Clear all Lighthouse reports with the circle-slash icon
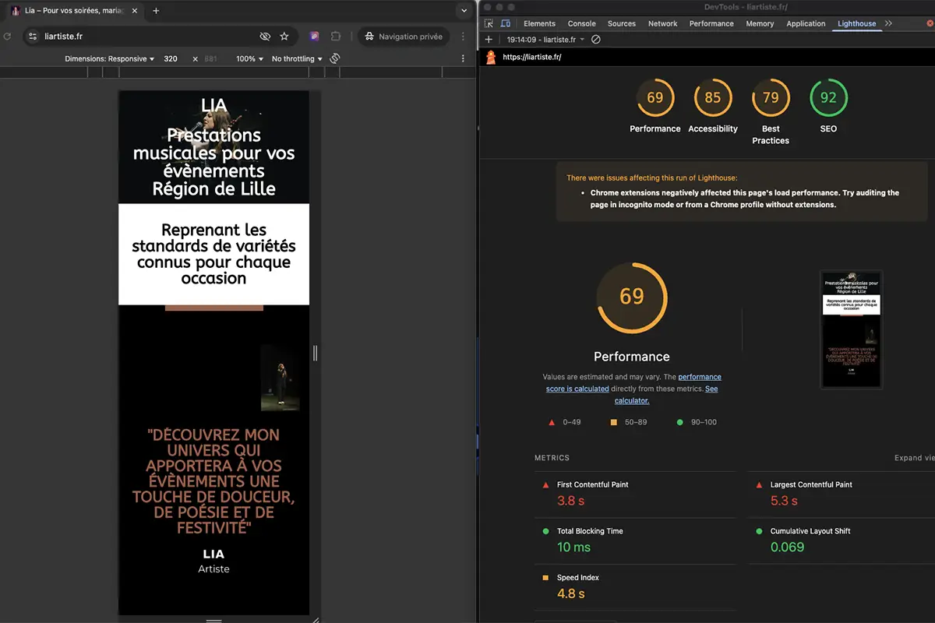The width and height of the screenshot is (935, 623). pos(596,39)
